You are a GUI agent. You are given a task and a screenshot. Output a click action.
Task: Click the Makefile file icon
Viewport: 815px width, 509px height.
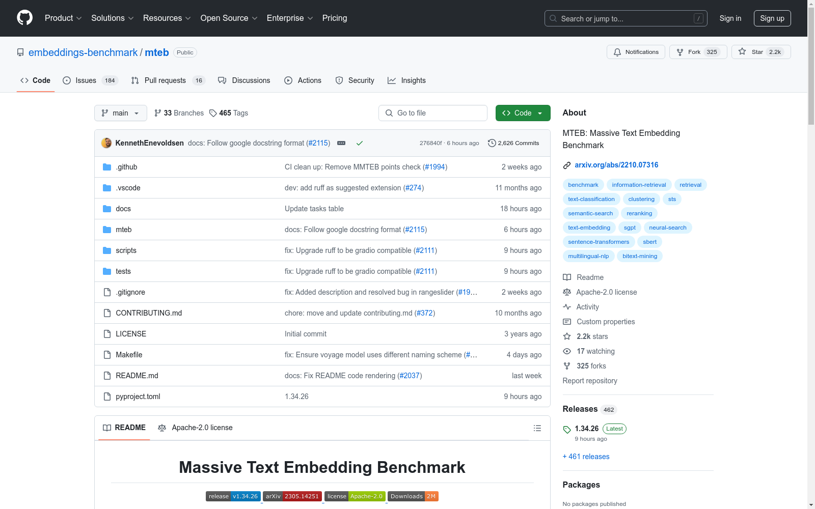(x=107, y=355)
